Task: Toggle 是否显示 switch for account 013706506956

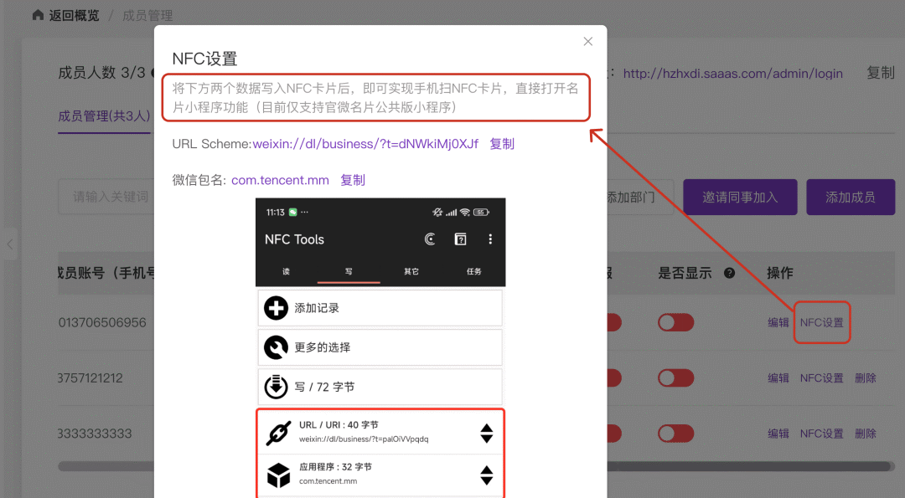Action: (x=676, y=322)
